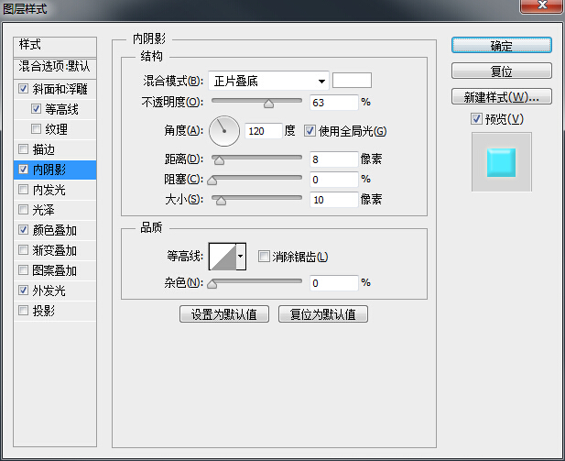This screenshot has width=565, height=461.
Task: Select 混合选项:默认 in styles list
Action: tap(55, 67)
